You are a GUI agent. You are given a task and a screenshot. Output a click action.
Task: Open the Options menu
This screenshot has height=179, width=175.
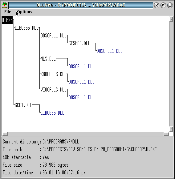tap(25, 12)
